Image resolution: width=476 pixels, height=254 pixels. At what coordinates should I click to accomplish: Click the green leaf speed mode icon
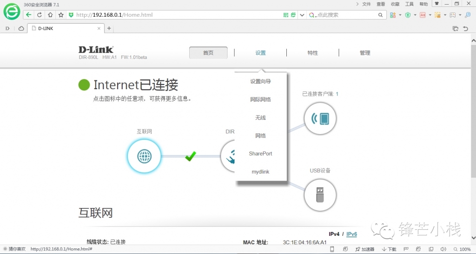(x=293, y=15)
